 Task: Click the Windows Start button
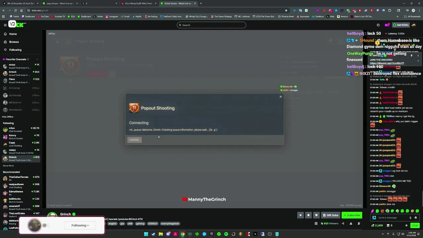pyautogui.click(x=146, y=234)
